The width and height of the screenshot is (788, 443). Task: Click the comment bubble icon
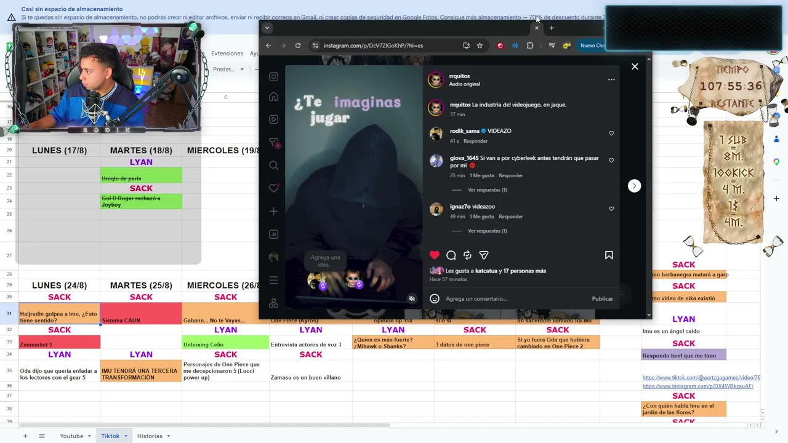click(451, 255)
